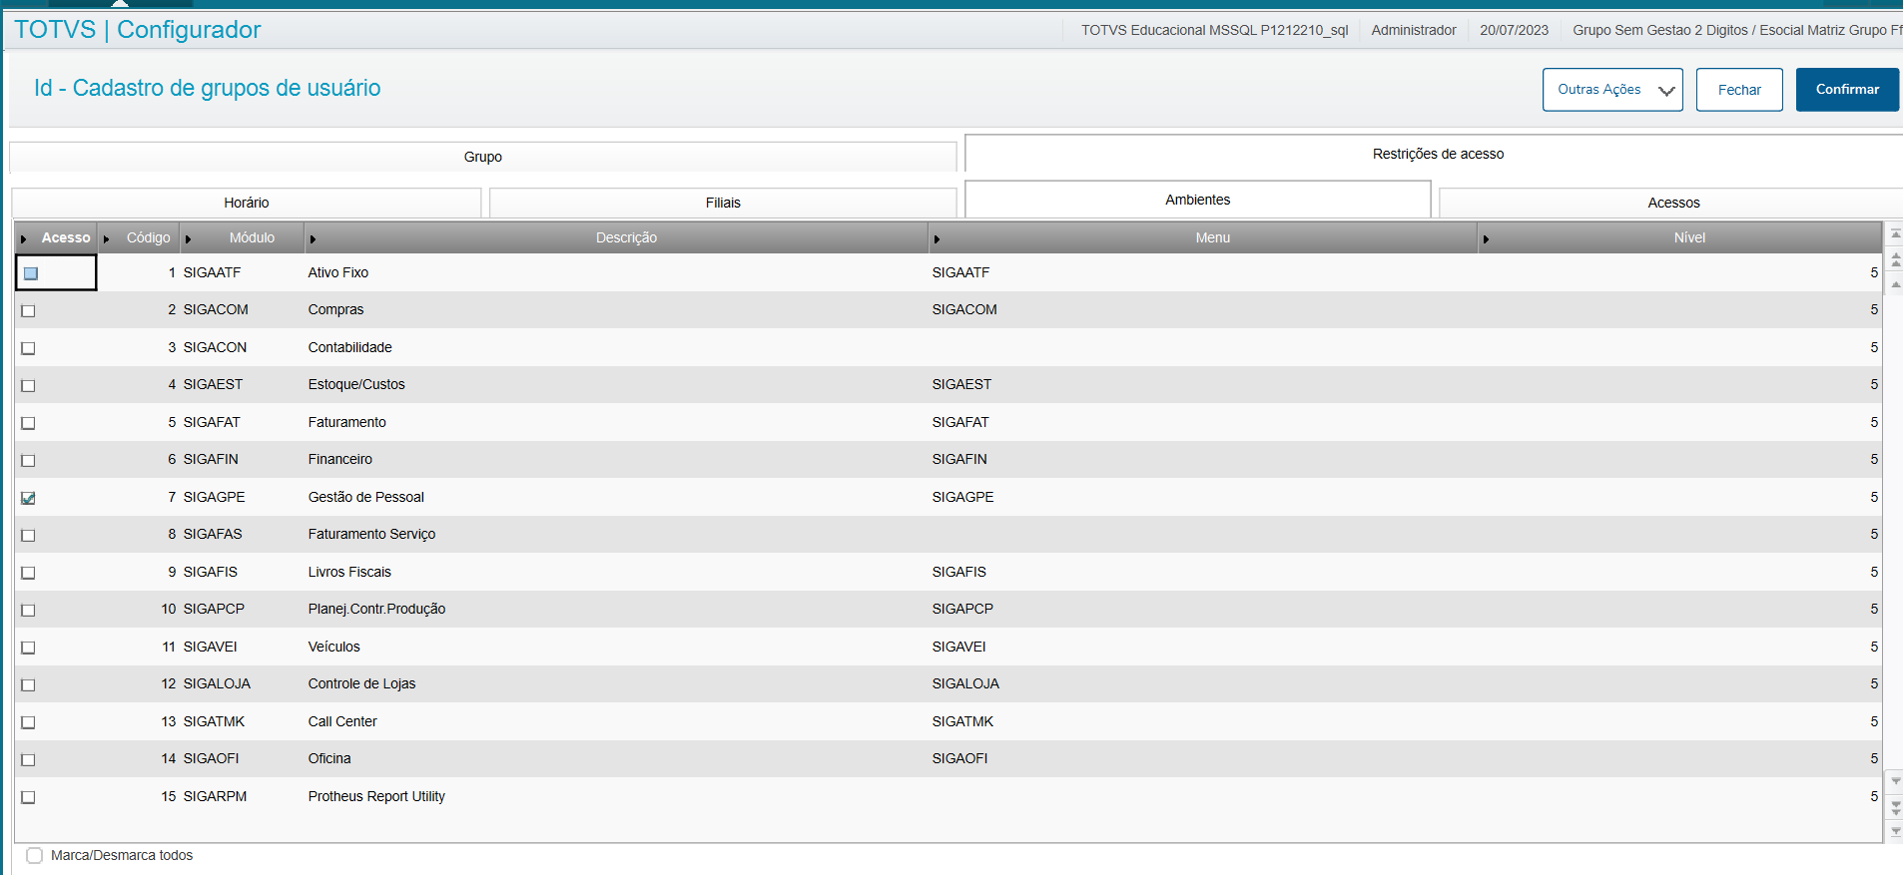Switch to the Grupo tab
This screenshot has height=875, width=1903.
(483, 157)
